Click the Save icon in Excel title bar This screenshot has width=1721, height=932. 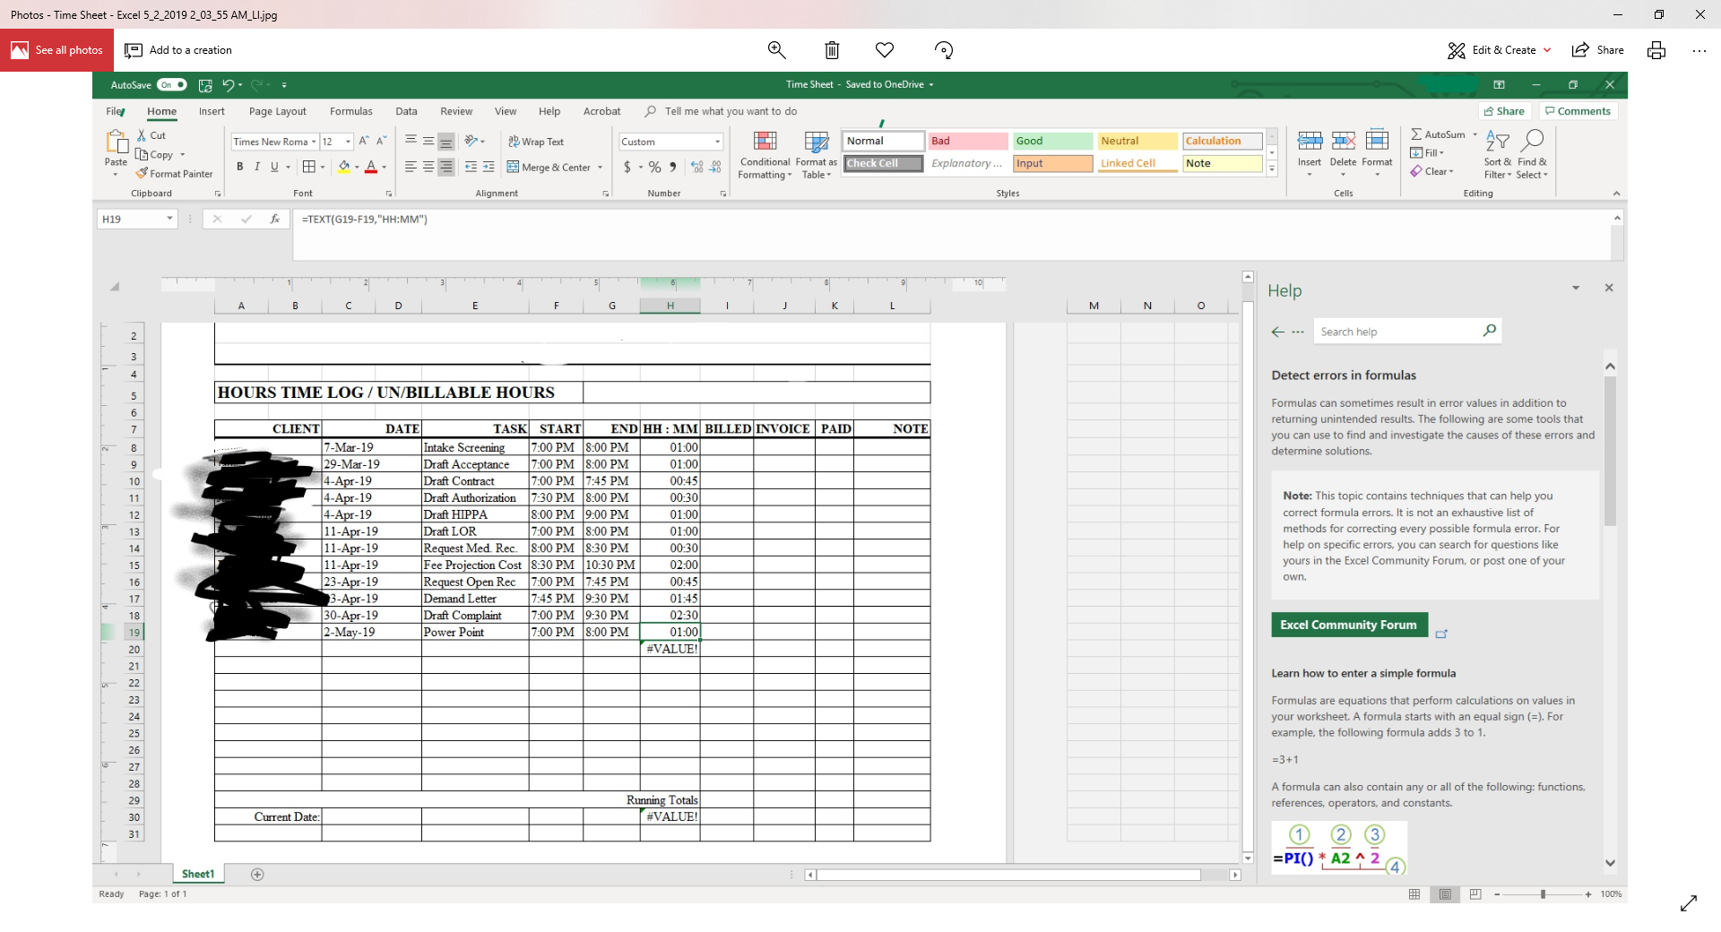point(205,85)
